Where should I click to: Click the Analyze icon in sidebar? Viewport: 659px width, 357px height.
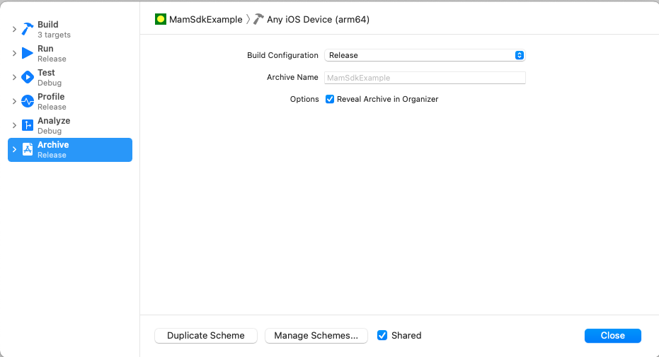click(x=28, y=125)
